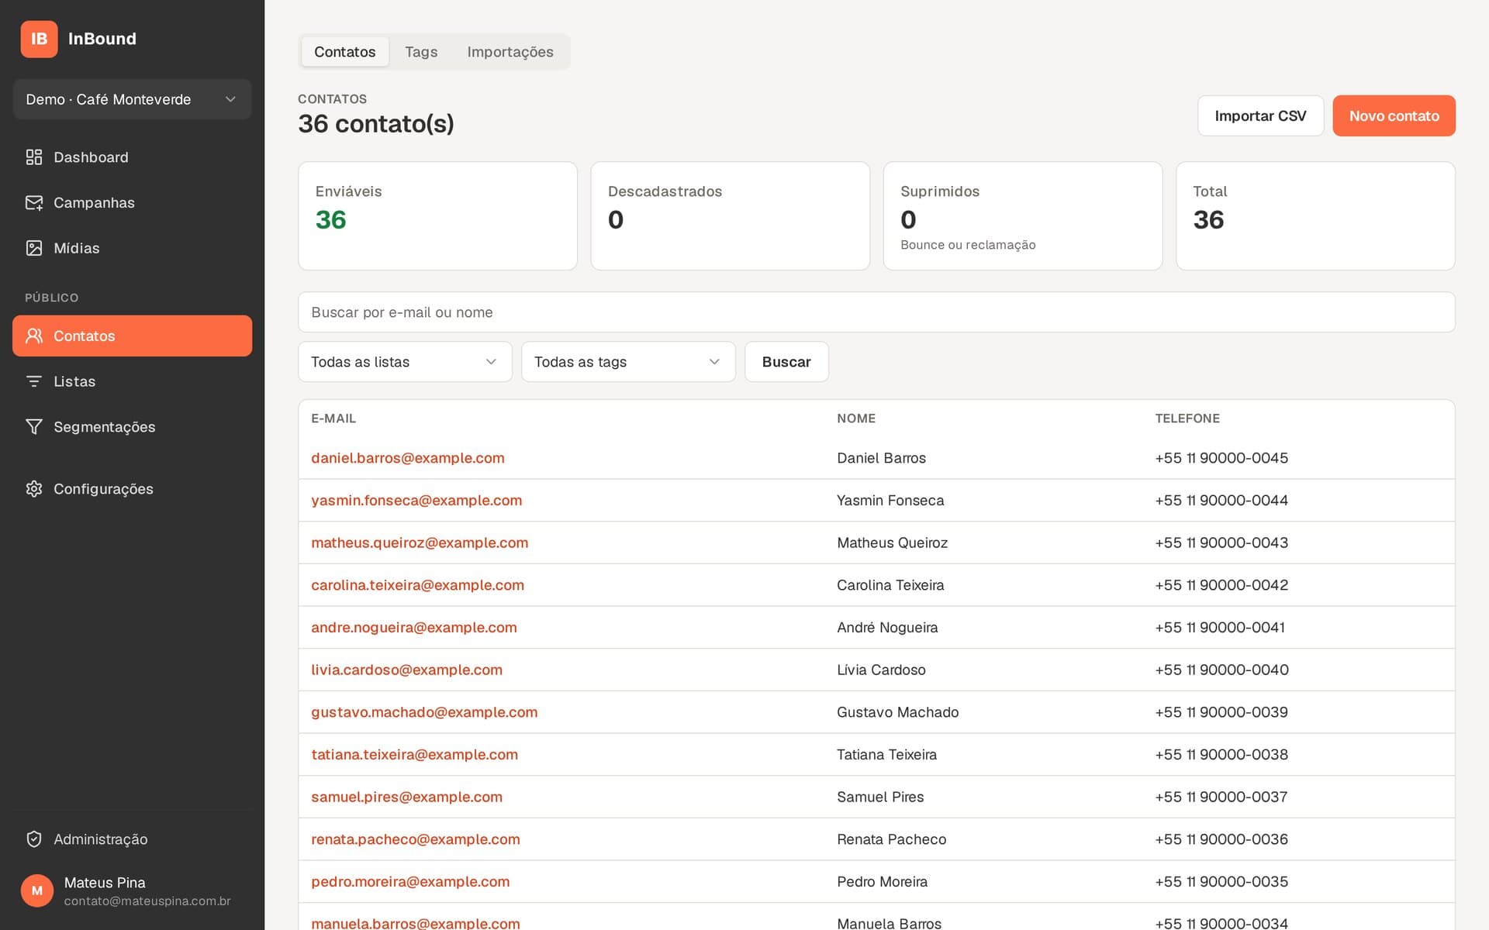This screenshot has height=930, width=1489.
Task: Open the carolina.teixeira@example.com contact link
Action: [x=417, y=585]
